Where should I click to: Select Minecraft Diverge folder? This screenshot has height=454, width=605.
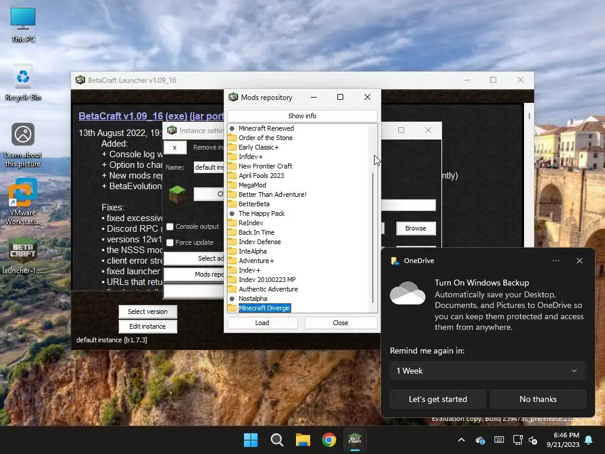coord(264,308)
